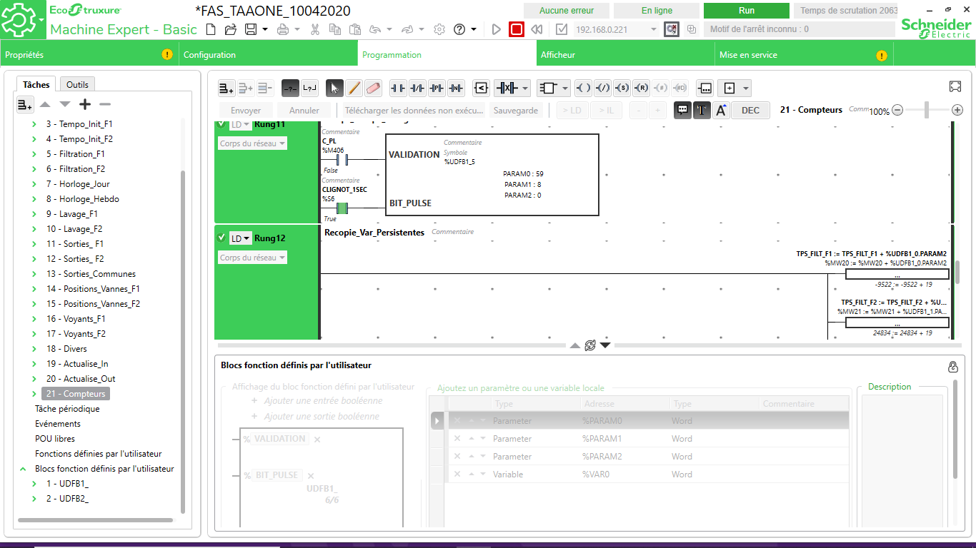Viewport: 976px width, 548px height.
Task: Toggle the DEC number format button
Action: [750, 110]
